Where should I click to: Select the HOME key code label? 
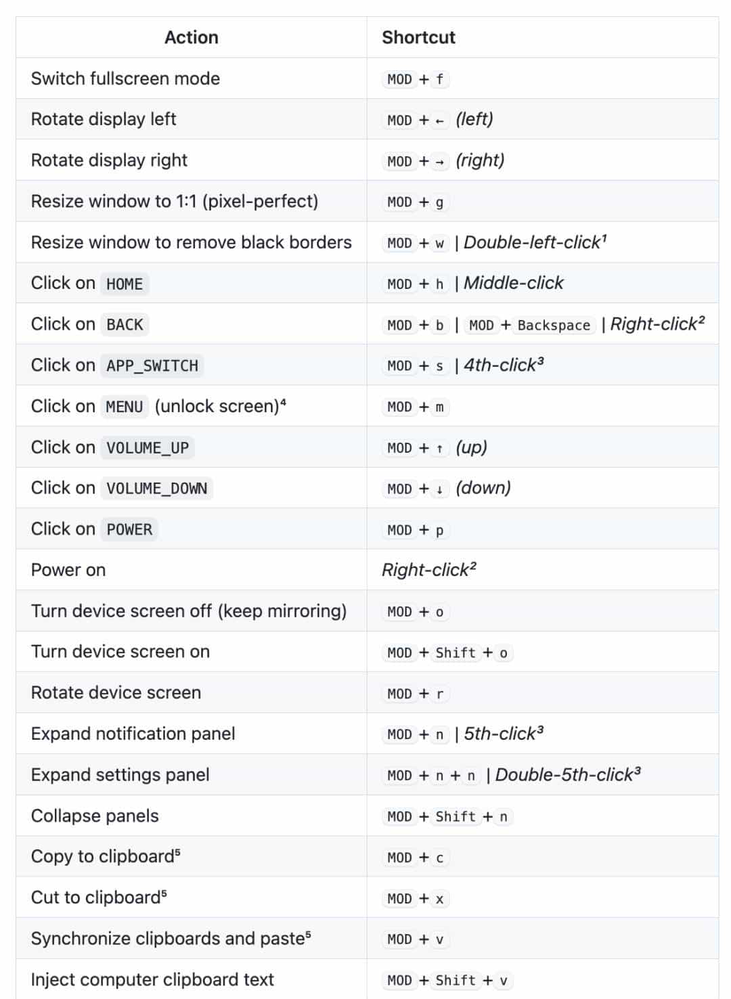pyautogui.click(x=125, y=284)
